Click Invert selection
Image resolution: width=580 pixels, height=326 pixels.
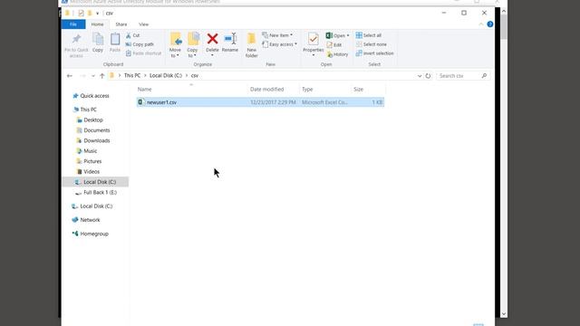tap(374, 53)
